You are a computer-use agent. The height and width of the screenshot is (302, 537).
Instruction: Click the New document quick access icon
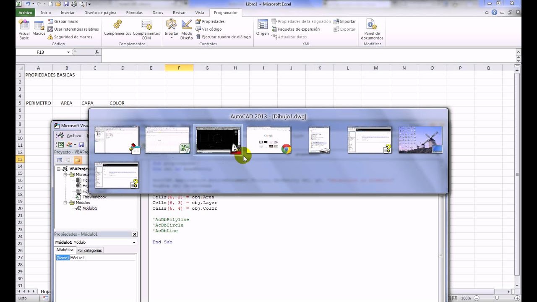[50, 4]
